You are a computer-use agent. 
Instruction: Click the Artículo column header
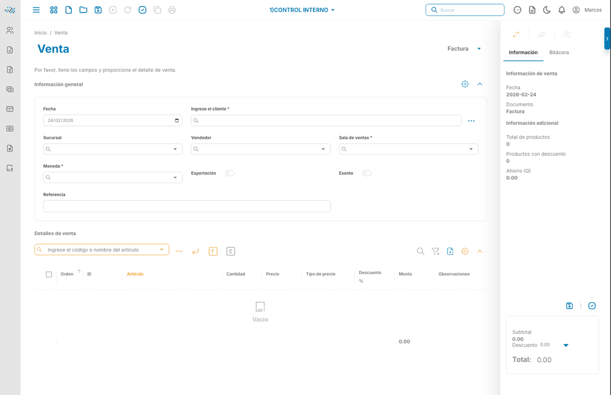[135, 274]
